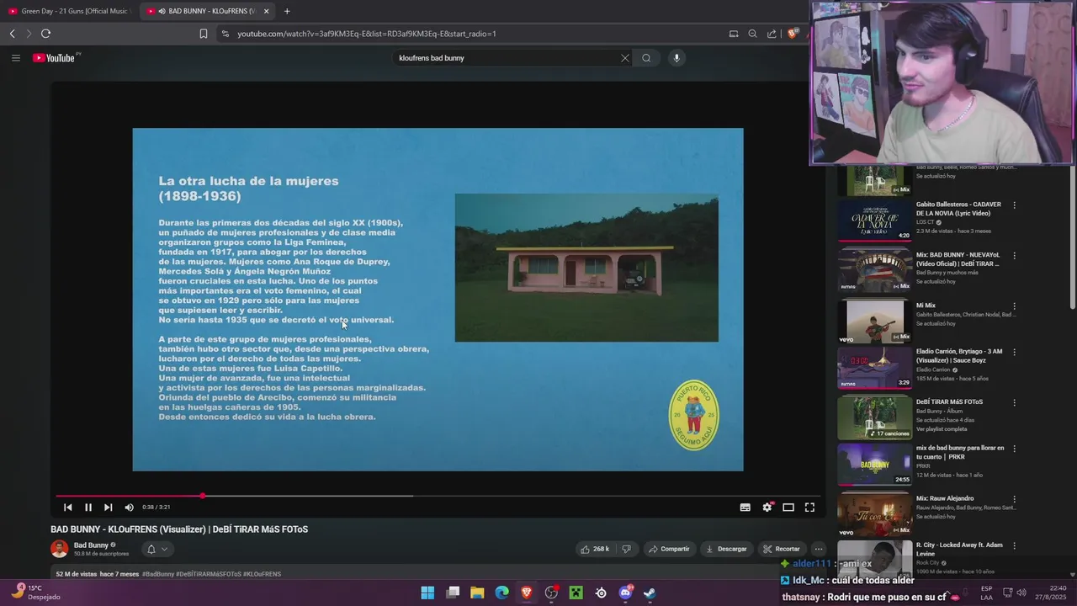Skip to the previous video in the player
The width and height of the screenshot is (1077, 606).
pos(68,508)
